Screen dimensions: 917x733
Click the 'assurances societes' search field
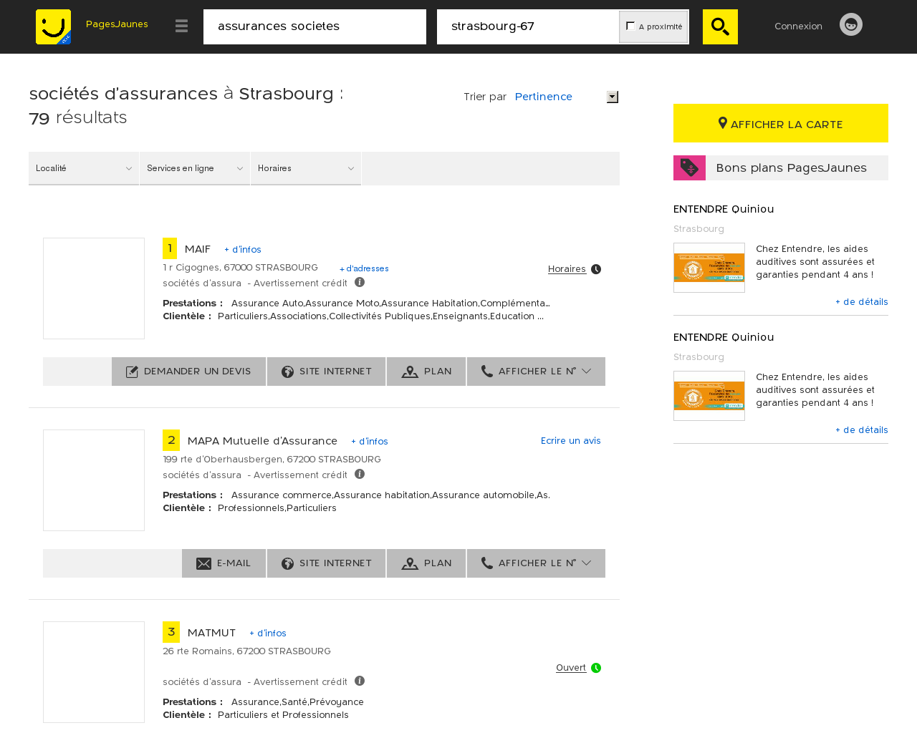pos(315,26)
